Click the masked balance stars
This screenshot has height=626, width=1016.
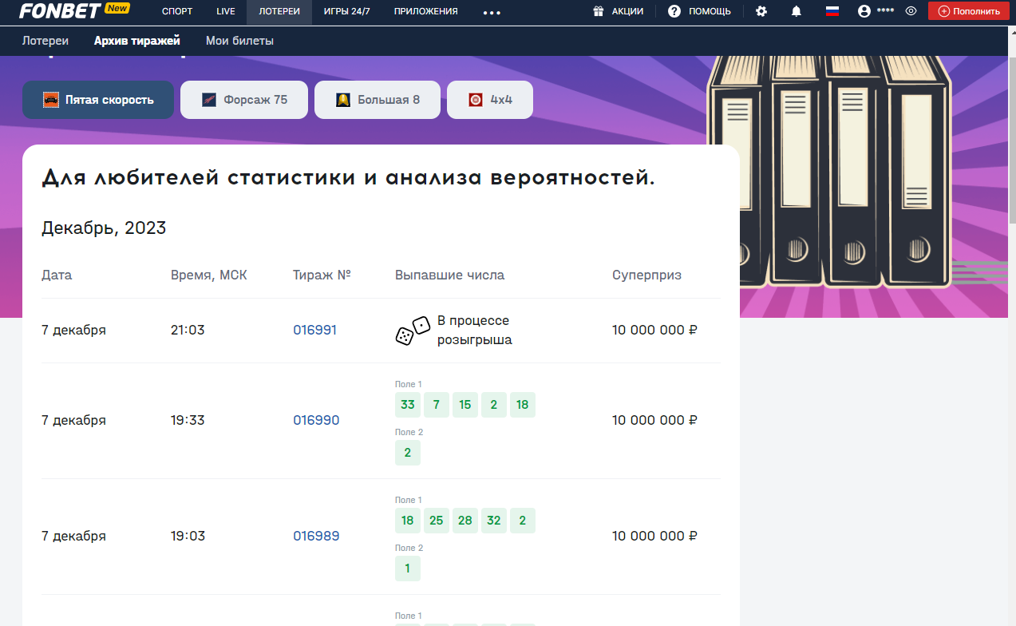(885, 11)
